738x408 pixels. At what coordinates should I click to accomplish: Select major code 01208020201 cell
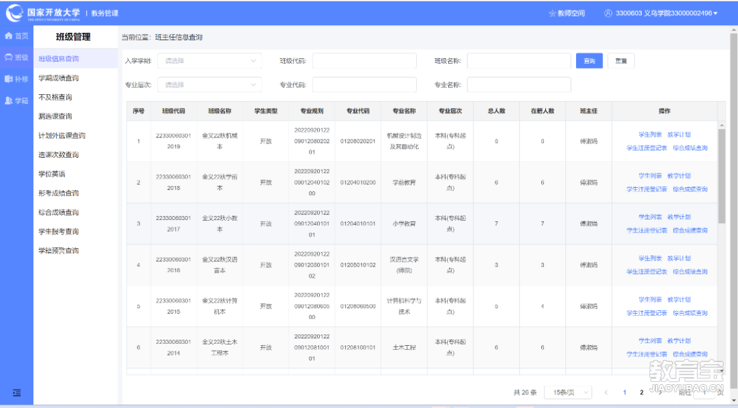click(x=358, y=141)
